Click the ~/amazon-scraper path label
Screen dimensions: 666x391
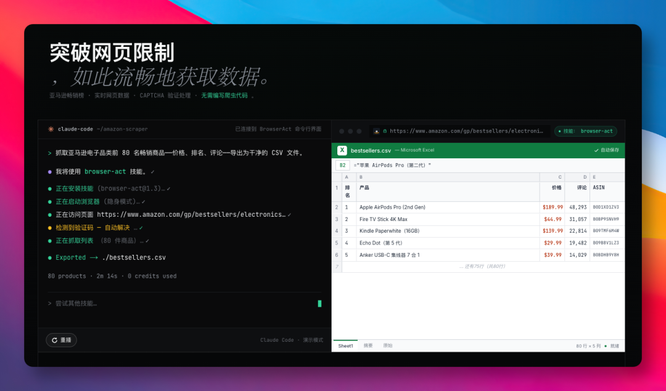tap(122, 129)
